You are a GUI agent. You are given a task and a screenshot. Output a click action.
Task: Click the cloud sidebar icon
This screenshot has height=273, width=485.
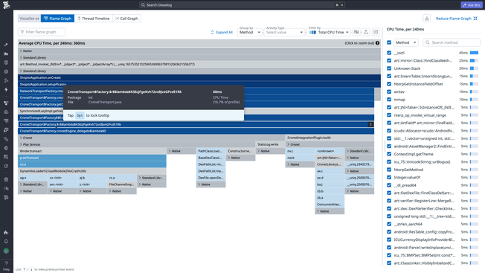point(6,112)
